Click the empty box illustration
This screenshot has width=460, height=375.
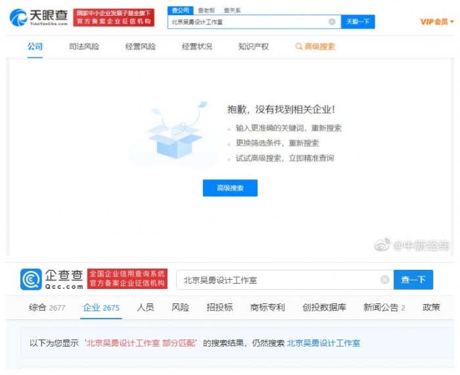point(176,133)
